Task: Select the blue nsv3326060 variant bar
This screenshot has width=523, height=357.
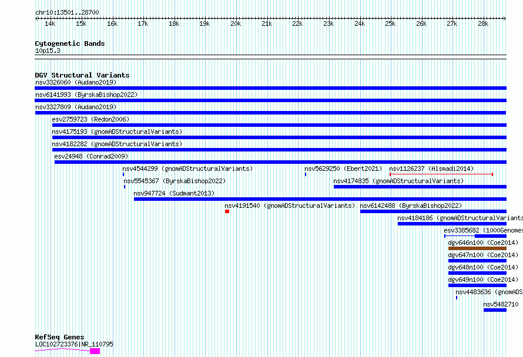Action: coord(270,88)
